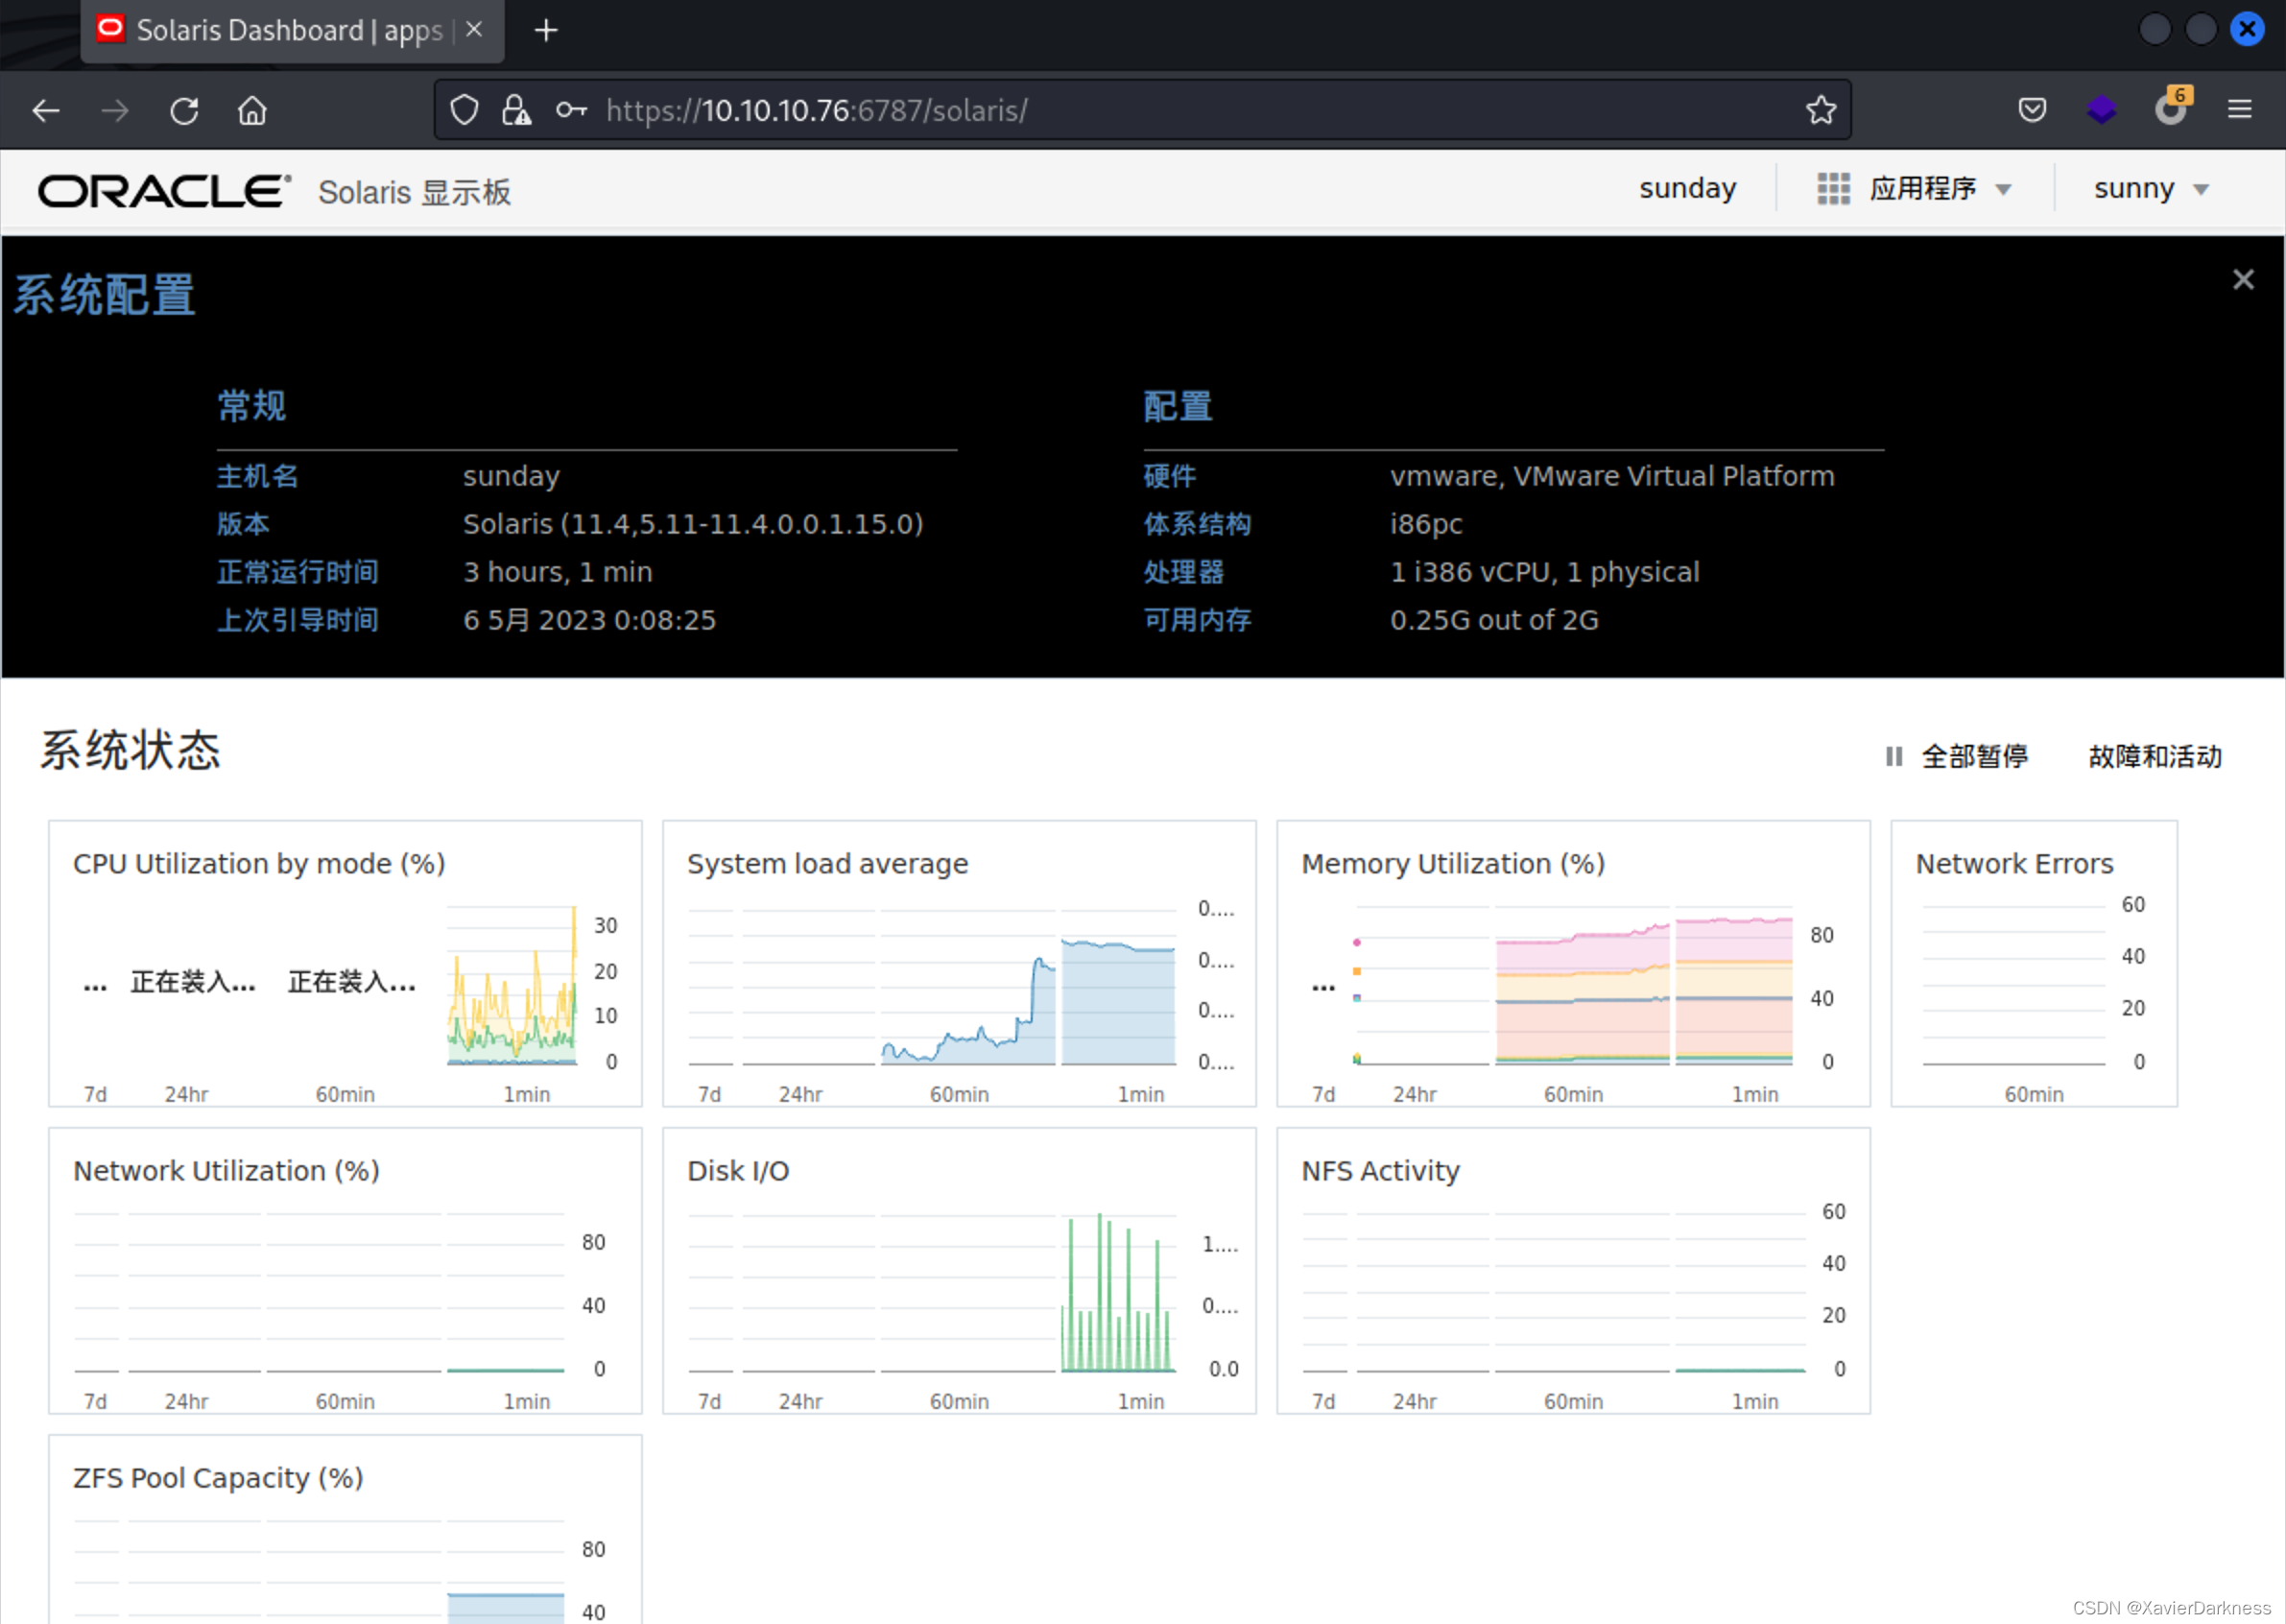Image resolution: width=2286 pixels, height=1624 pixels.
Task: Click the purple cube extension icon
Action: pos(2101,110)
